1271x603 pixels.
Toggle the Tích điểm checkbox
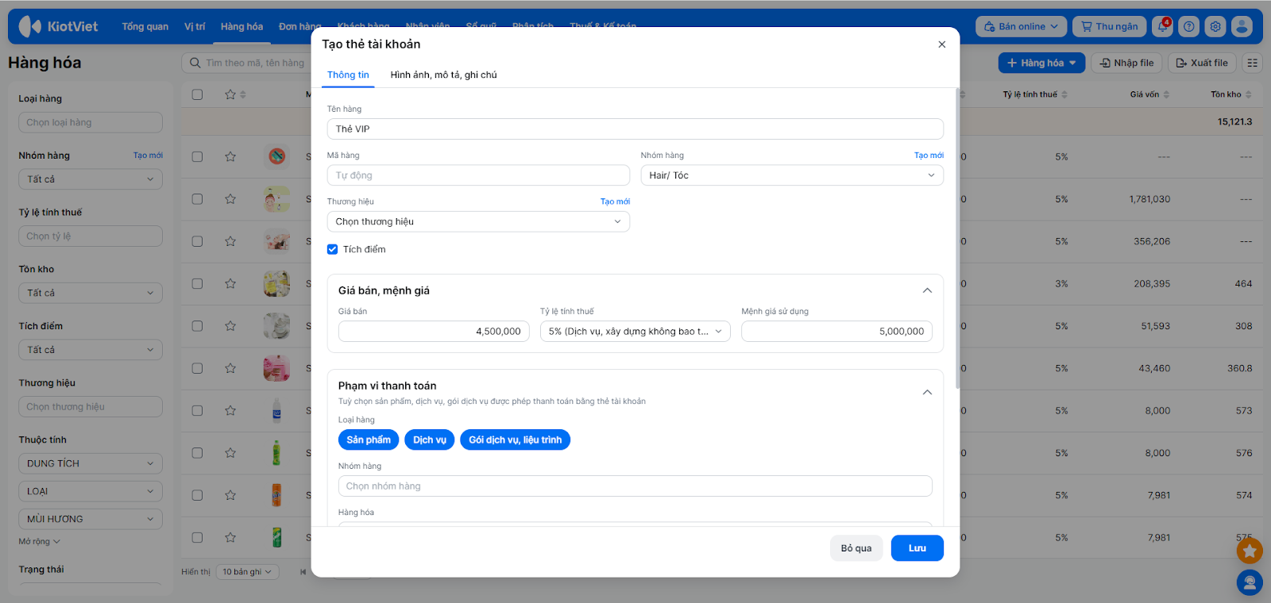coord(333,249)
